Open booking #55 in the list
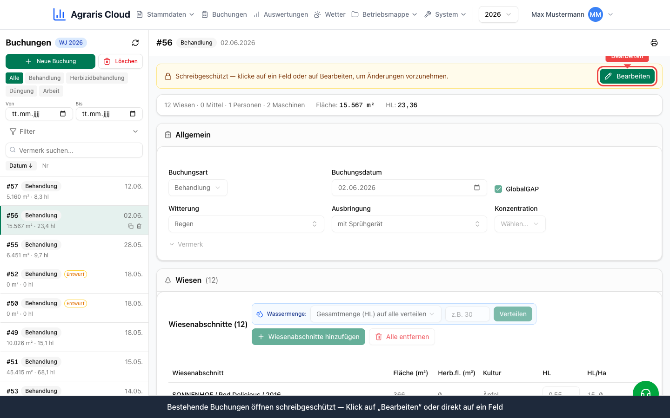 click(x=74, y=249)
